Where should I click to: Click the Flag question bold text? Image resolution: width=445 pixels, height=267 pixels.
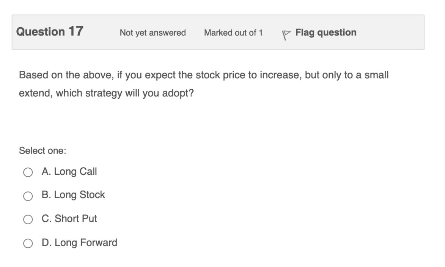point(325,33)
